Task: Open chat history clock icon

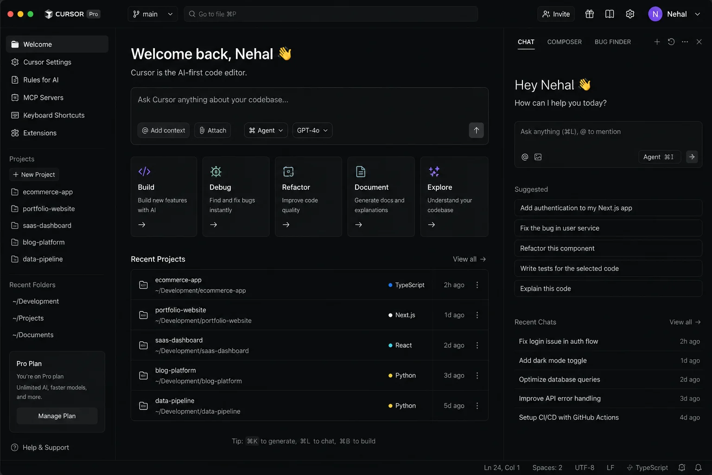Action: pyautogui.click(x=671, y=42)
